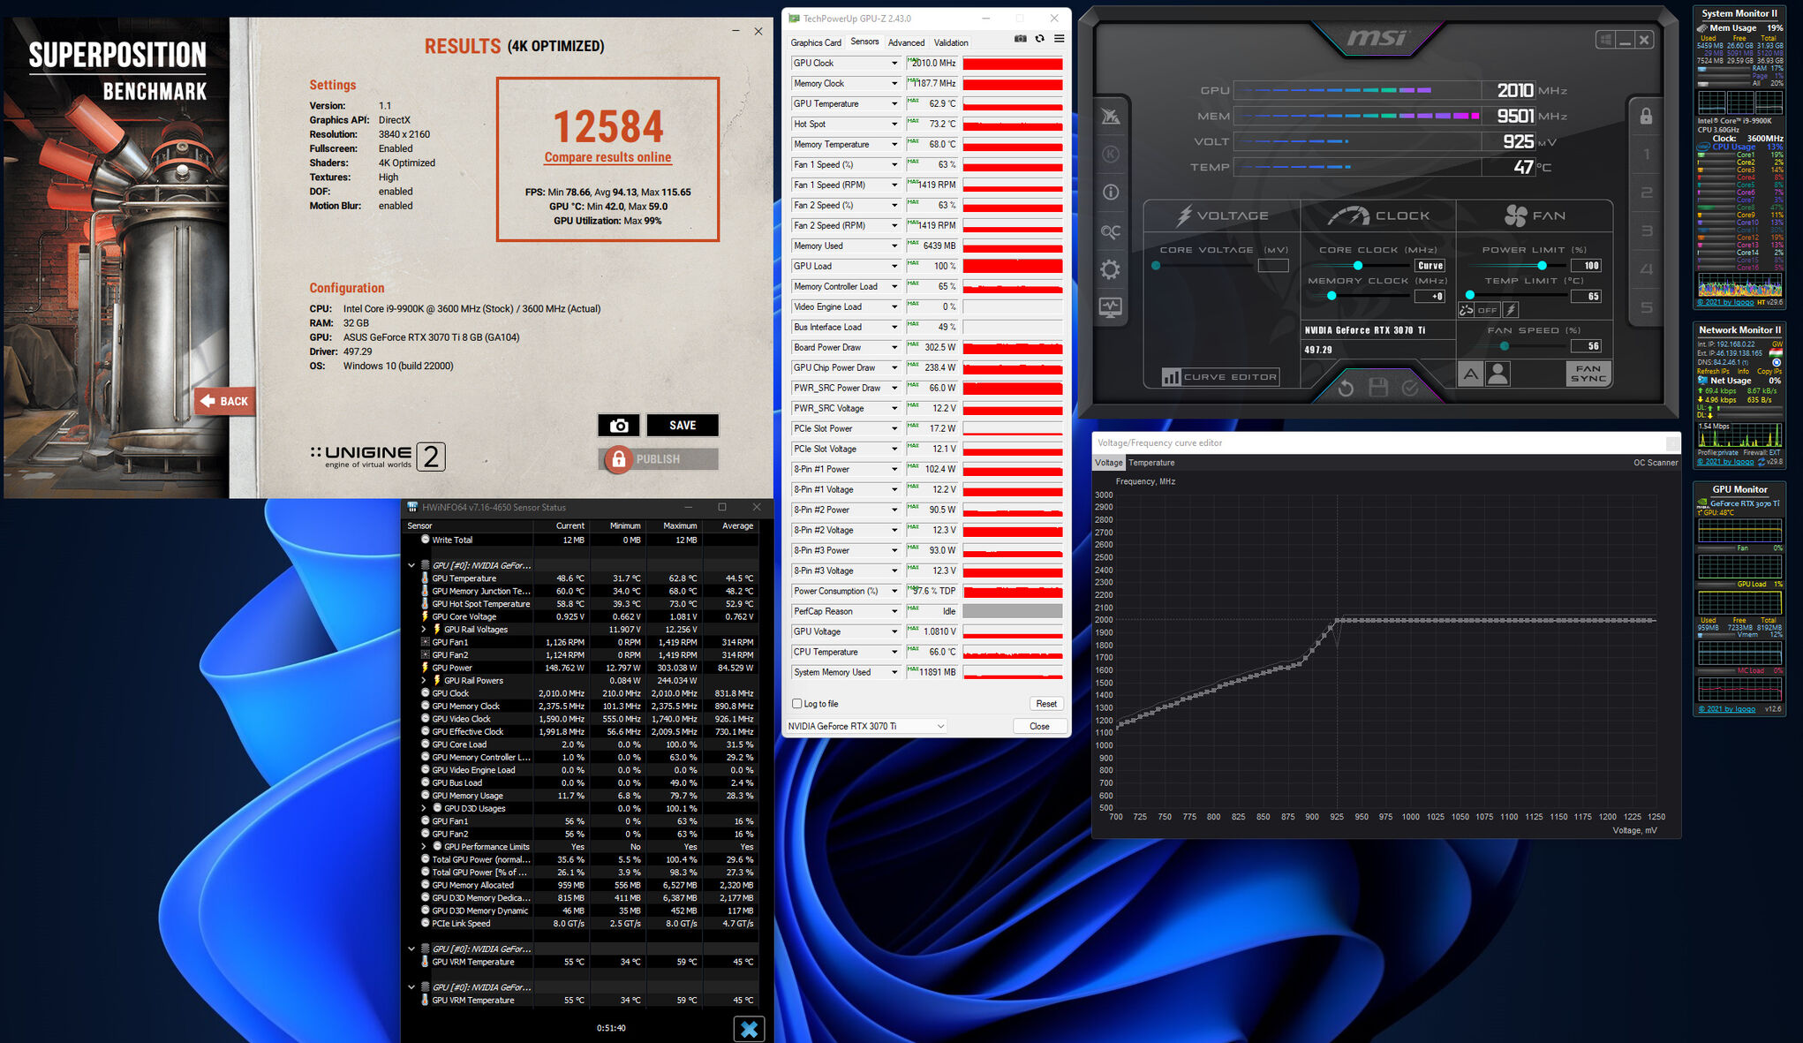Click the Afterburner information icon

click(x=1111, y=193)
